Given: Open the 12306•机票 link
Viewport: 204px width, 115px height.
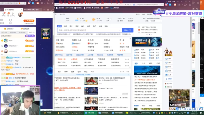Looking at the screenshot, I should point(108,50).
